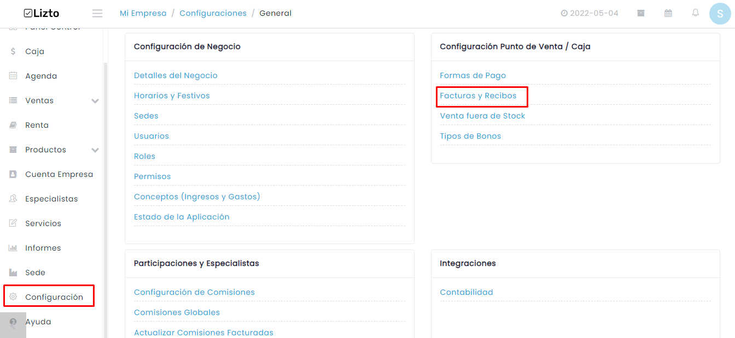This screenshot has height=338, width=735.
Task: Open the calendar icon in header
Action: 668,13
